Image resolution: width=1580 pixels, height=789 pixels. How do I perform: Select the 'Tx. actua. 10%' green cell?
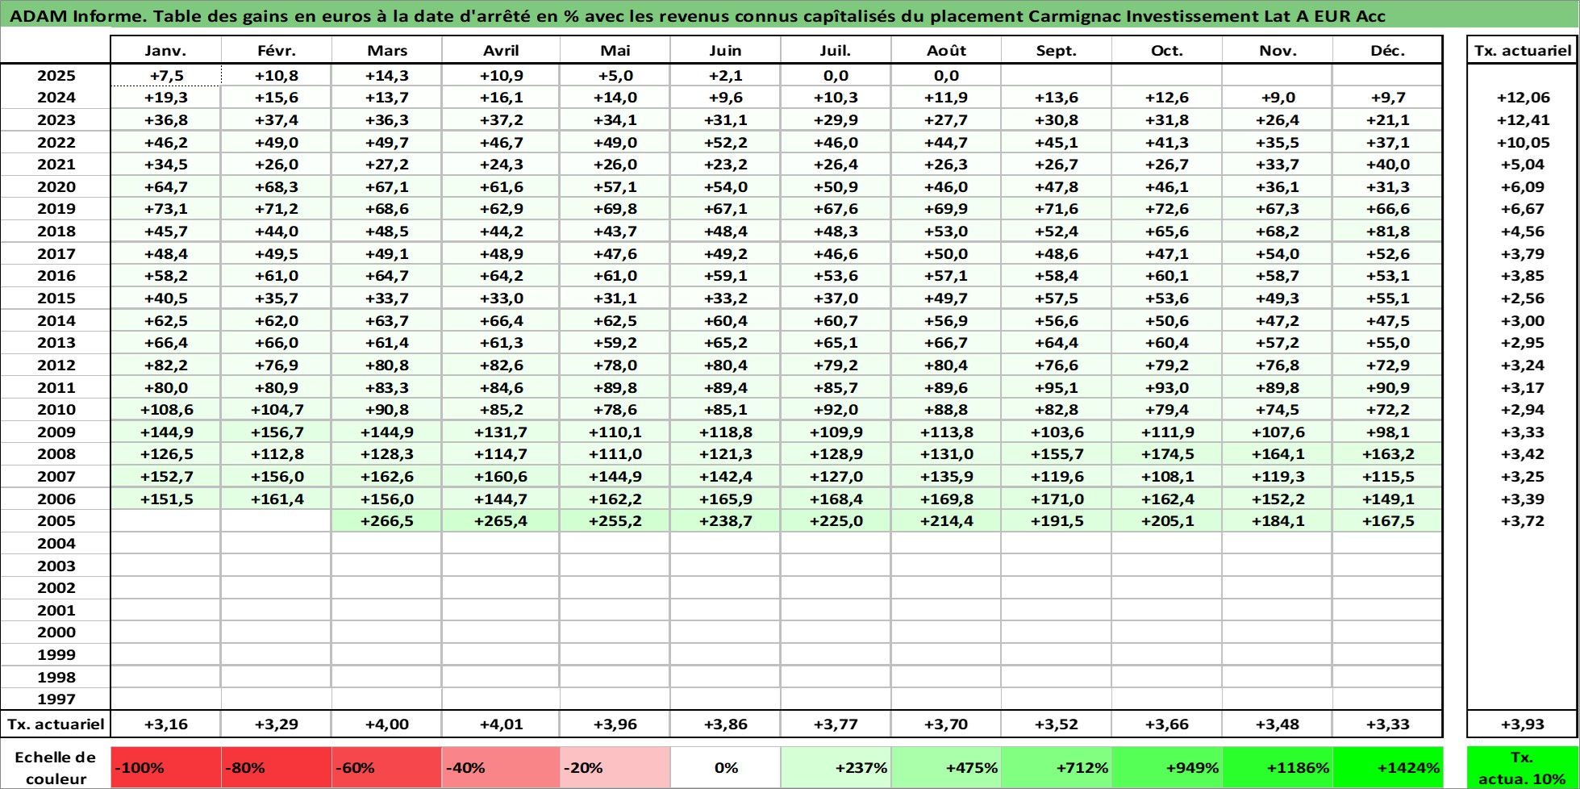1522,767
